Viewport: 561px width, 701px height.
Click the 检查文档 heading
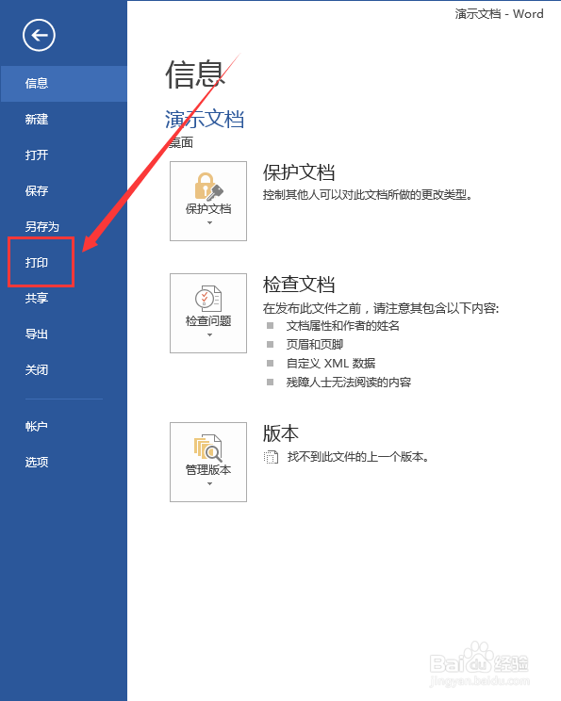(299, 285)
